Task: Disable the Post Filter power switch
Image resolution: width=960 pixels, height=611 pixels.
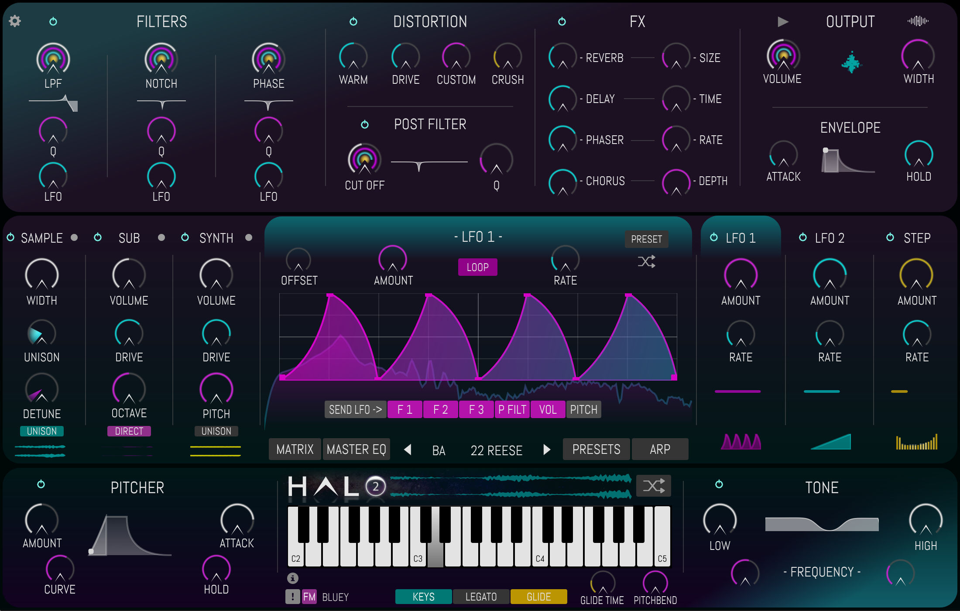Action: tap(365, 125)
